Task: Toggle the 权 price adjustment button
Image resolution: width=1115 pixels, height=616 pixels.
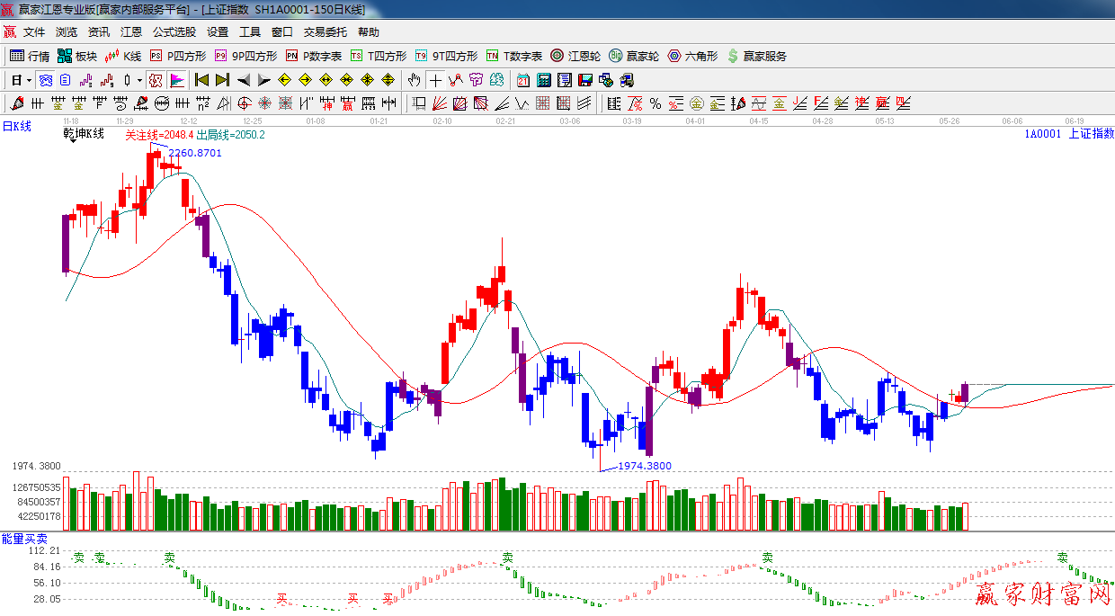Action: coord(156,80)
